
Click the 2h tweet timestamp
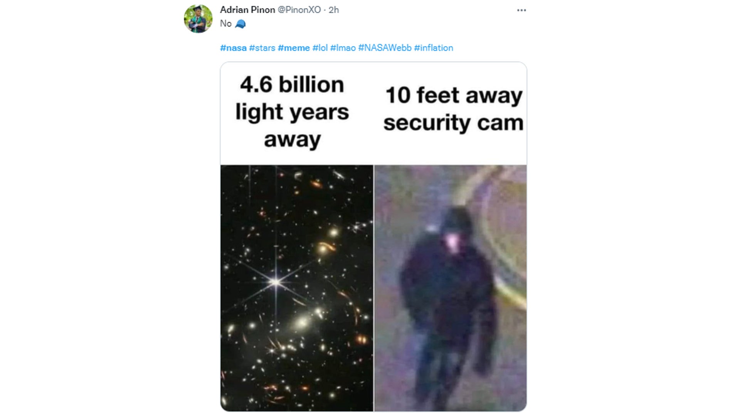(x=334, y=10)
